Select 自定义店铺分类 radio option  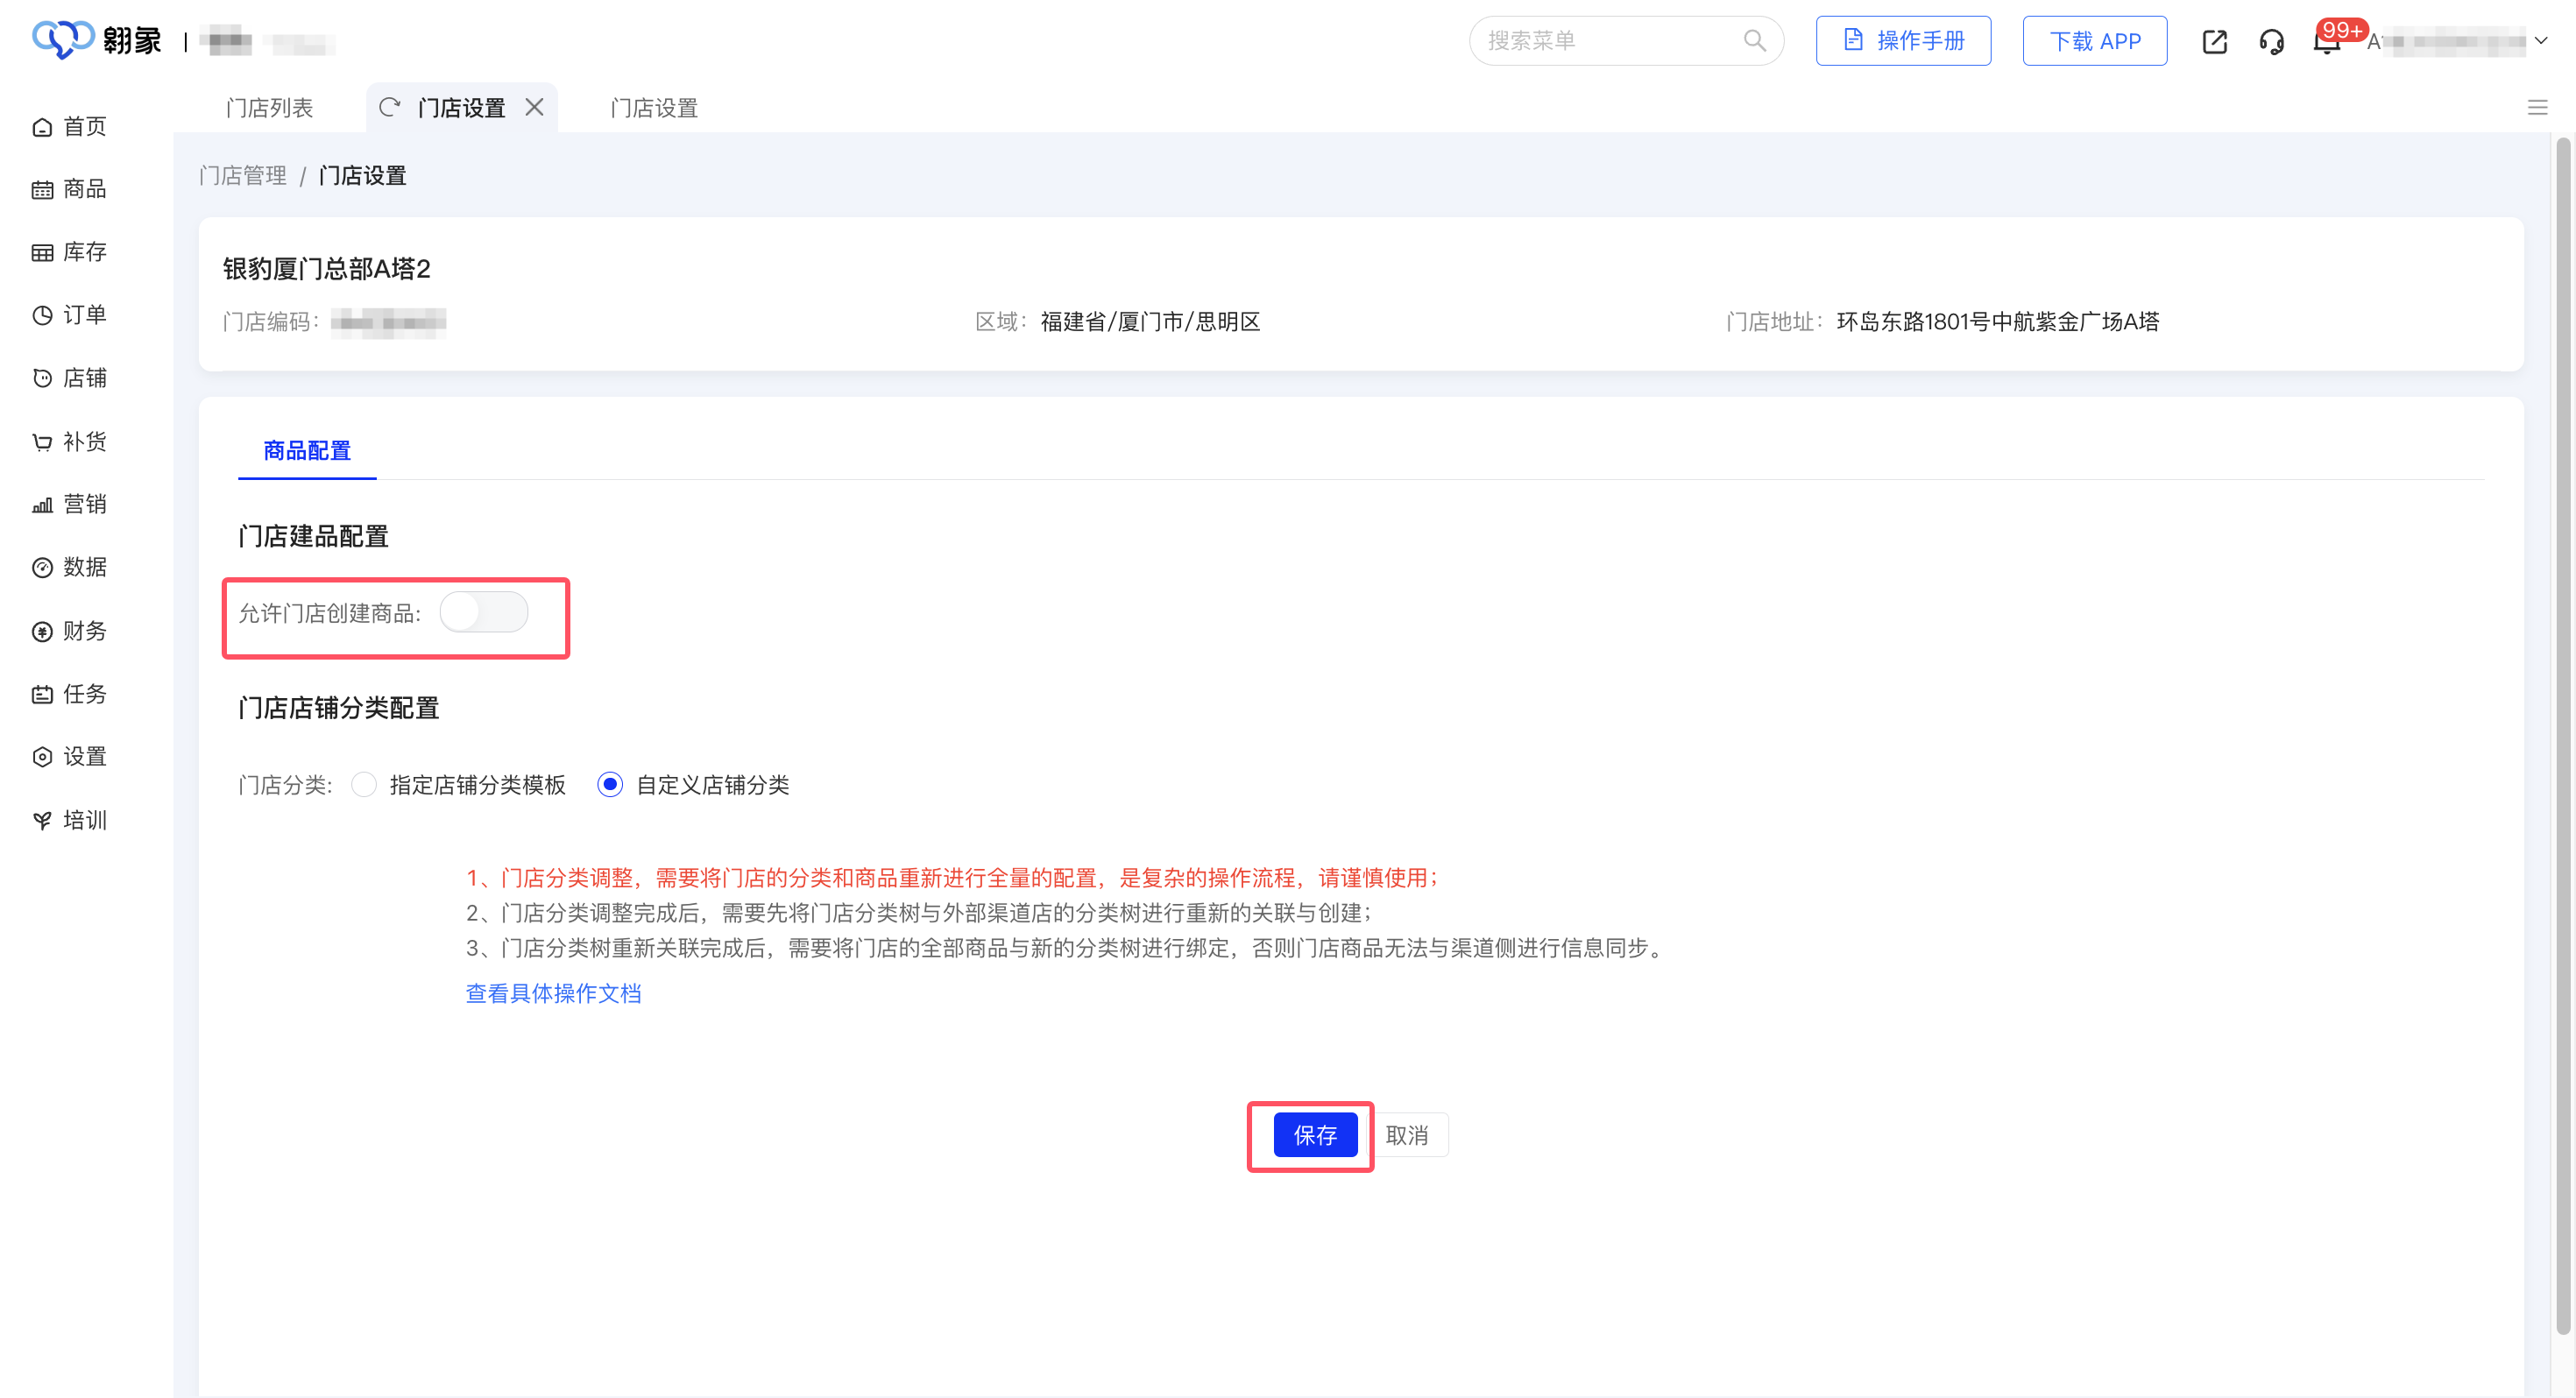coord(610,785)
